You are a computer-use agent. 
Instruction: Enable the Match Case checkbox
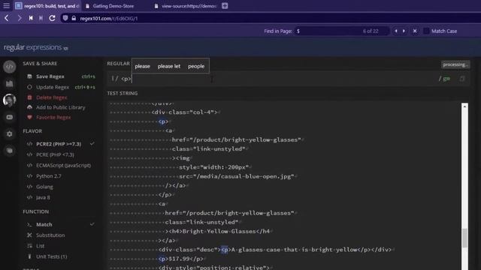(426, 31)
